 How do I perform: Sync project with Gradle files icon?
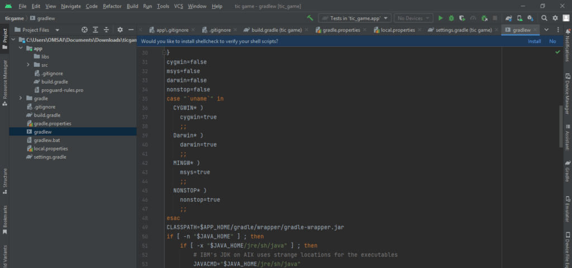click(x=509, y=18)
